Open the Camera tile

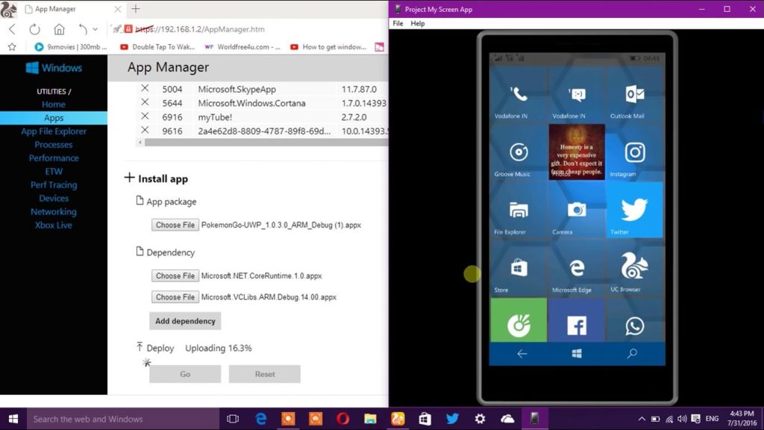coord(576,210)
